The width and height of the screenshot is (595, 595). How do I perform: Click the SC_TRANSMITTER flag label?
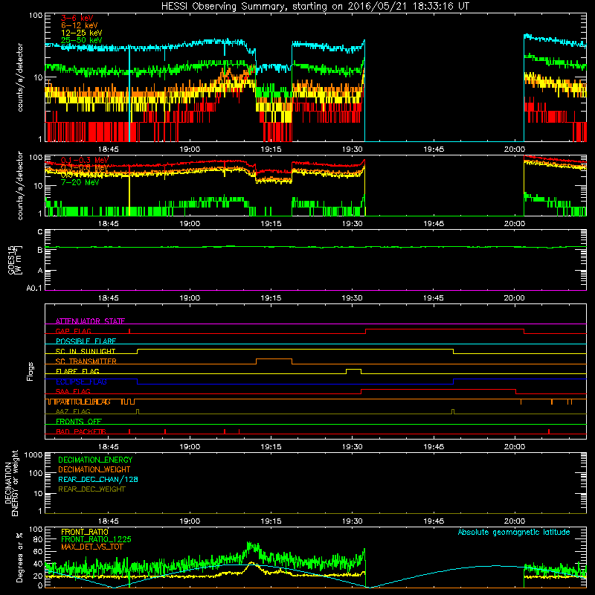(x=86, y=361)
